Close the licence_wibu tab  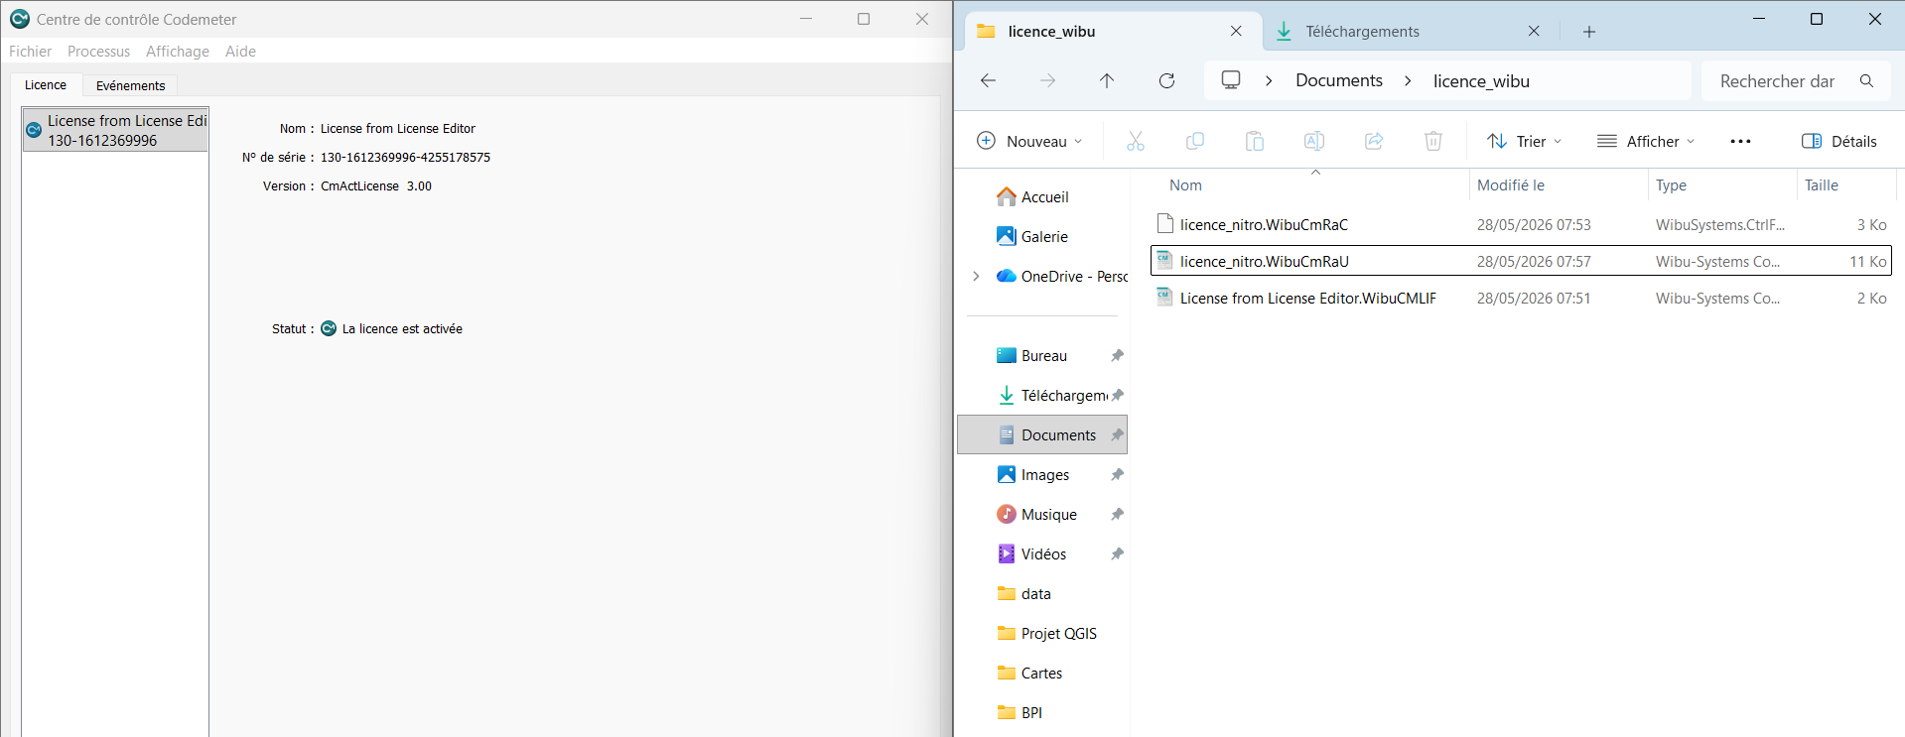click(1236, 32)
